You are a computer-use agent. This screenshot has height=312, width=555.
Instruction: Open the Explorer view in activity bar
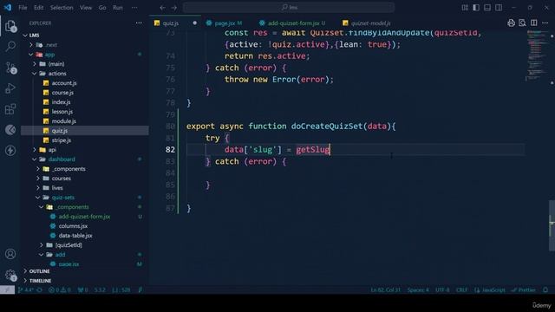coord(10,26)
